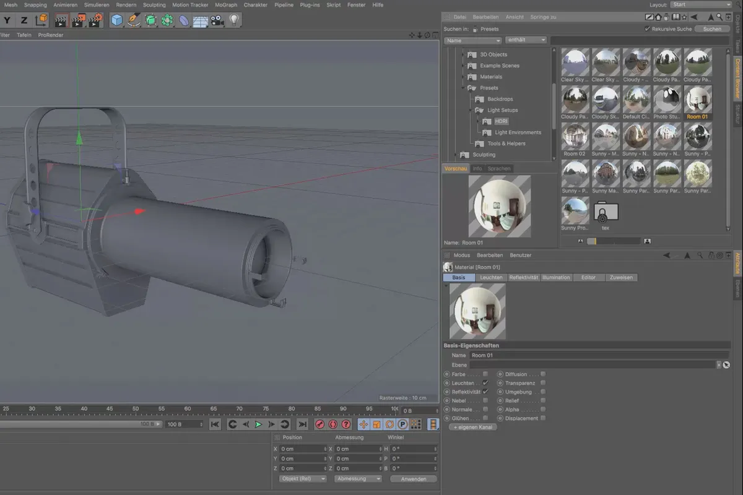Open the Rendern menu
This screenshot has width=743, height=495.
pos(126,5)
